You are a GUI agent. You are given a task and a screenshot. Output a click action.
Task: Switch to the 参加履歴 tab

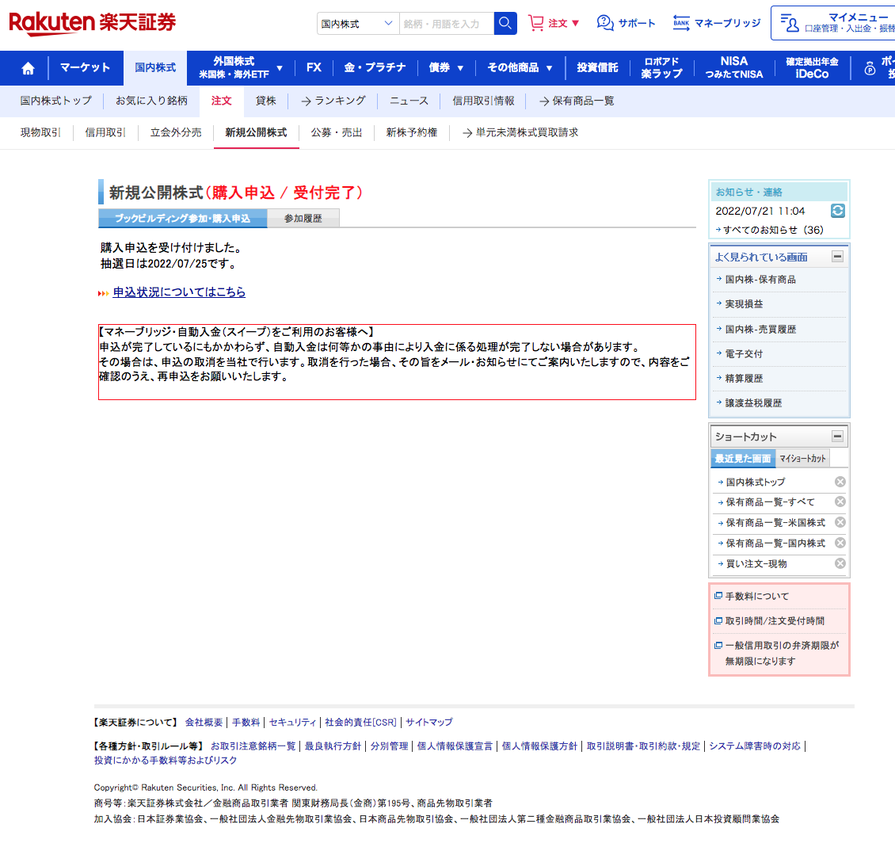coord(303,219)
